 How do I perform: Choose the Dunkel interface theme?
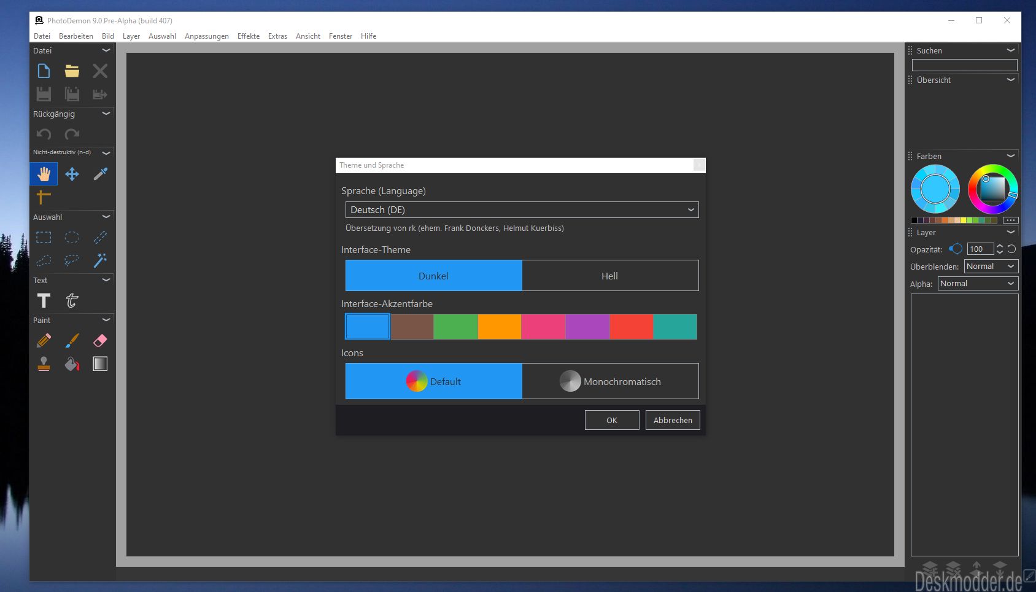point(433,276)
